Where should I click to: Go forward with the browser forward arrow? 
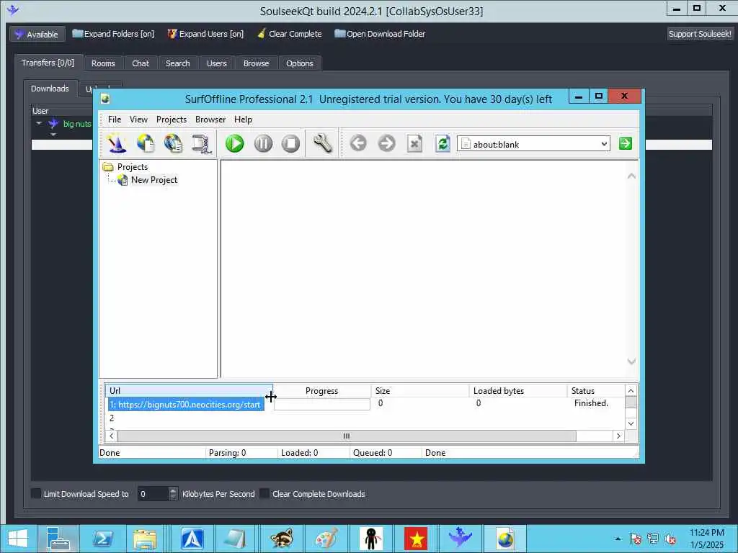coord(387,143)
